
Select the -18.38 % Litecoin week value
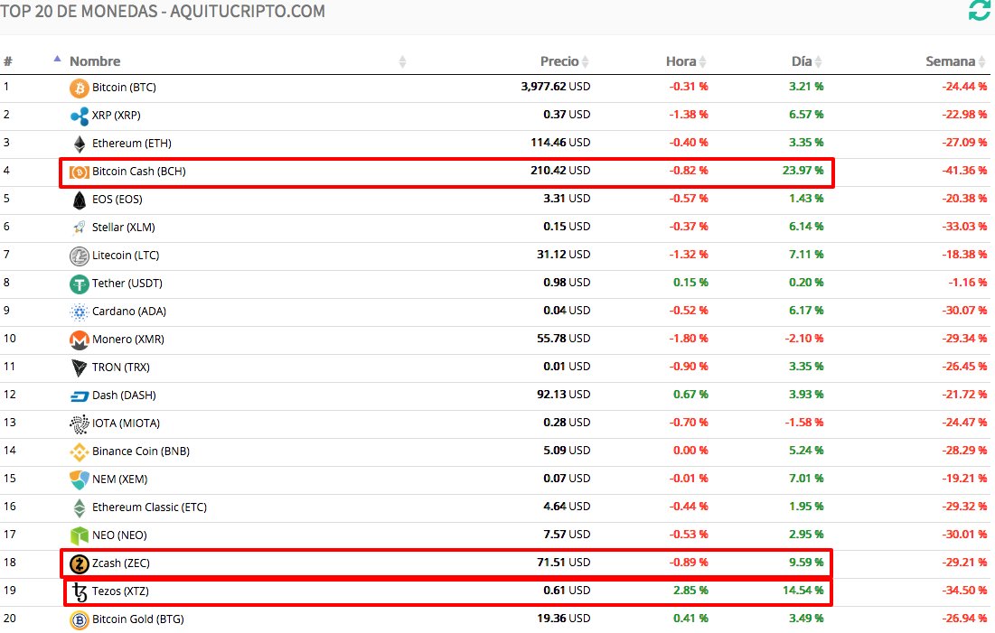coord(964,255)
